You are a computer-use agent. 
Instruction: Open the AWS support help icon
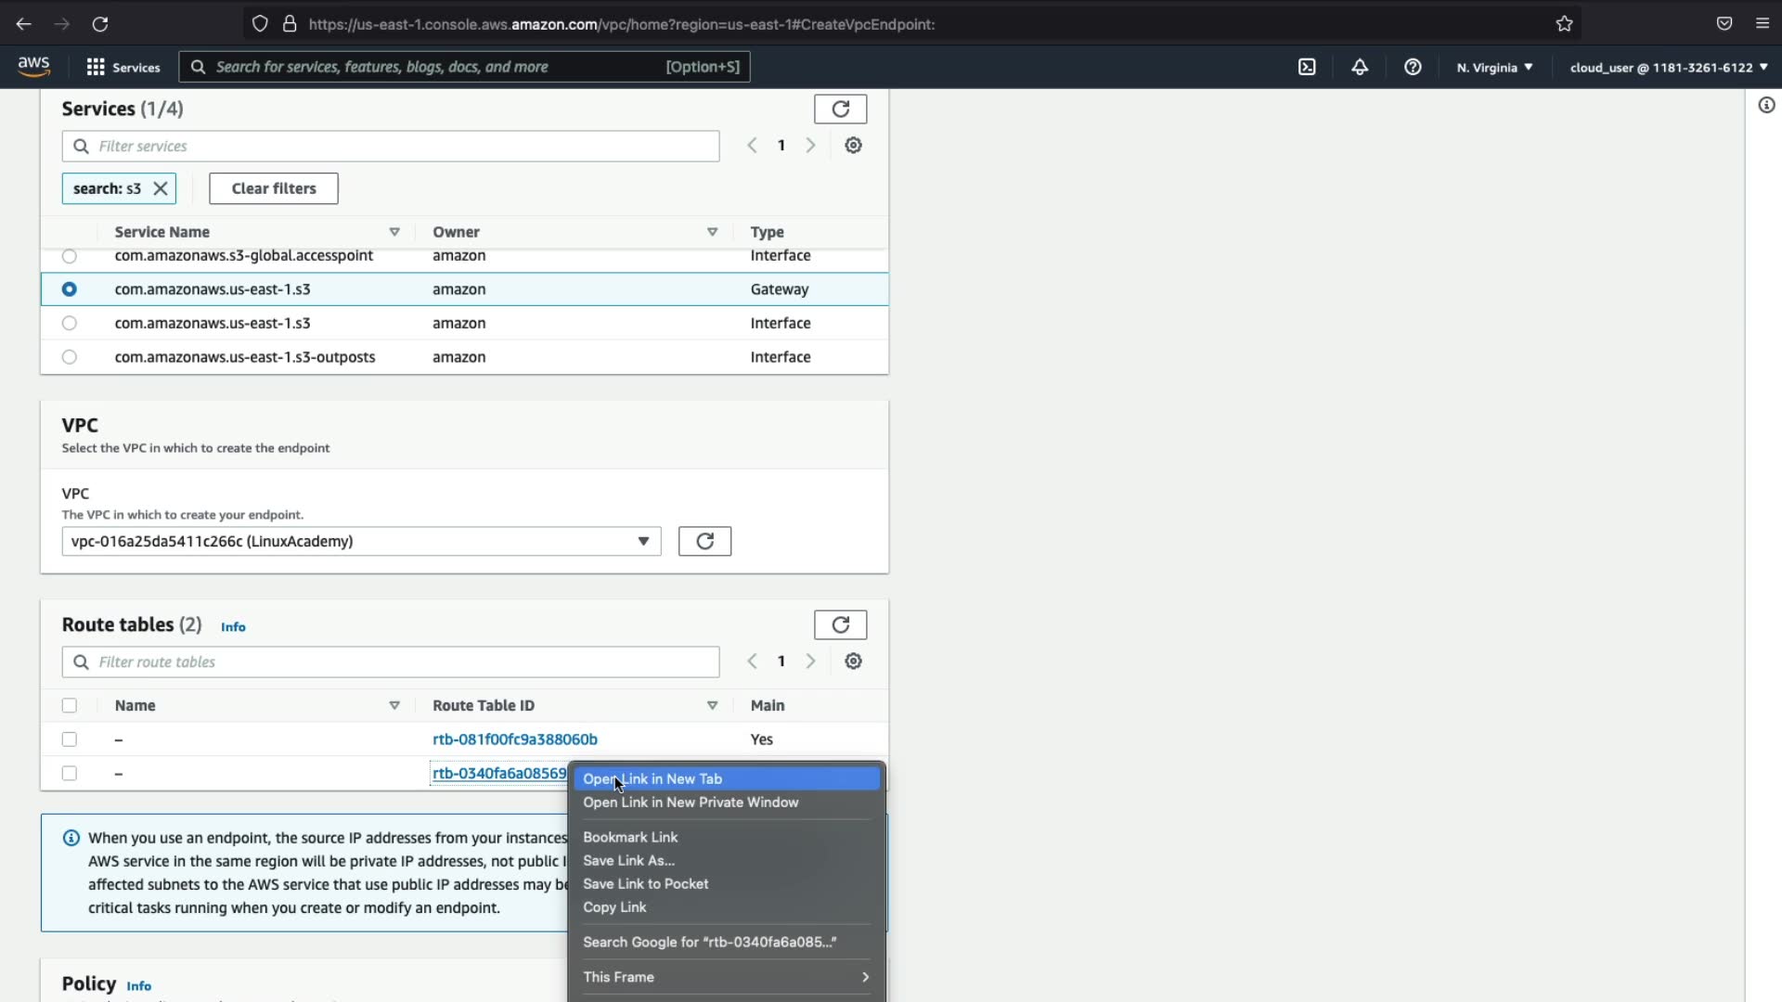point(1413,67)
